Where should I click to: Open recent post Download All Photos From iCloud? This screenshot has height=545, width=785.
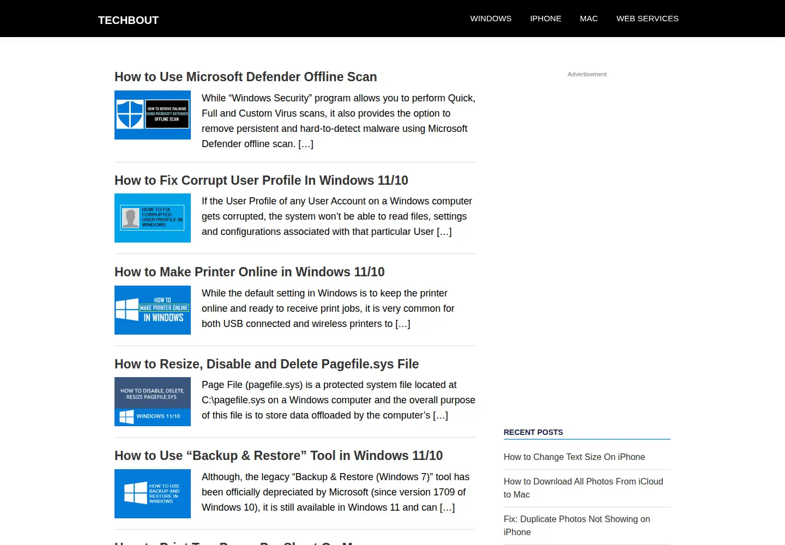pos(583,488)
